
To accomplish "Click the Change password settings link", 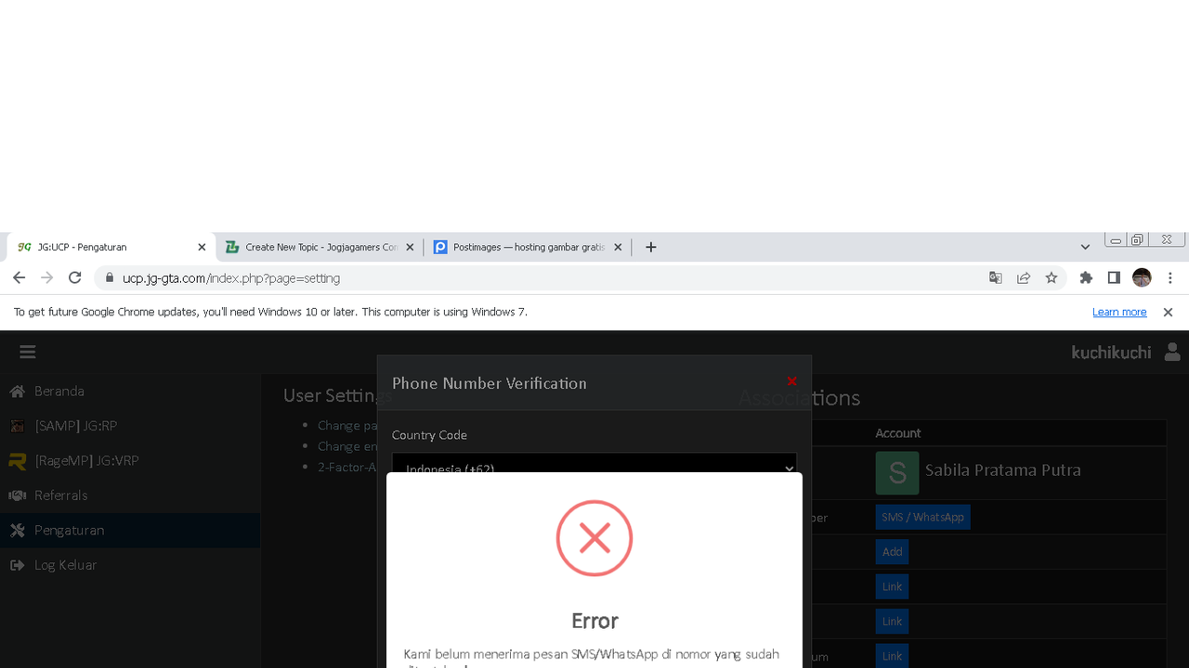I will point(346,425).
